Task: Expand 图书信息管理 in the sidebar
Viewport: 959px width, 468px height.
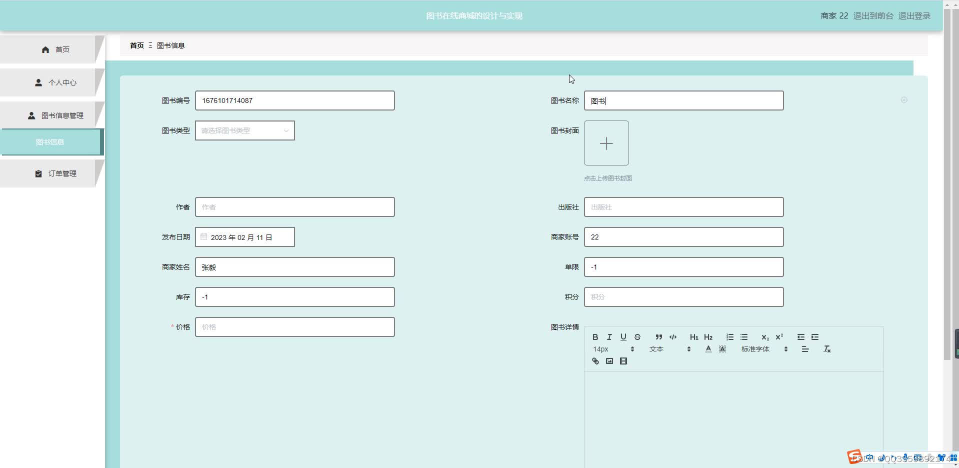Action: [52, 115]
